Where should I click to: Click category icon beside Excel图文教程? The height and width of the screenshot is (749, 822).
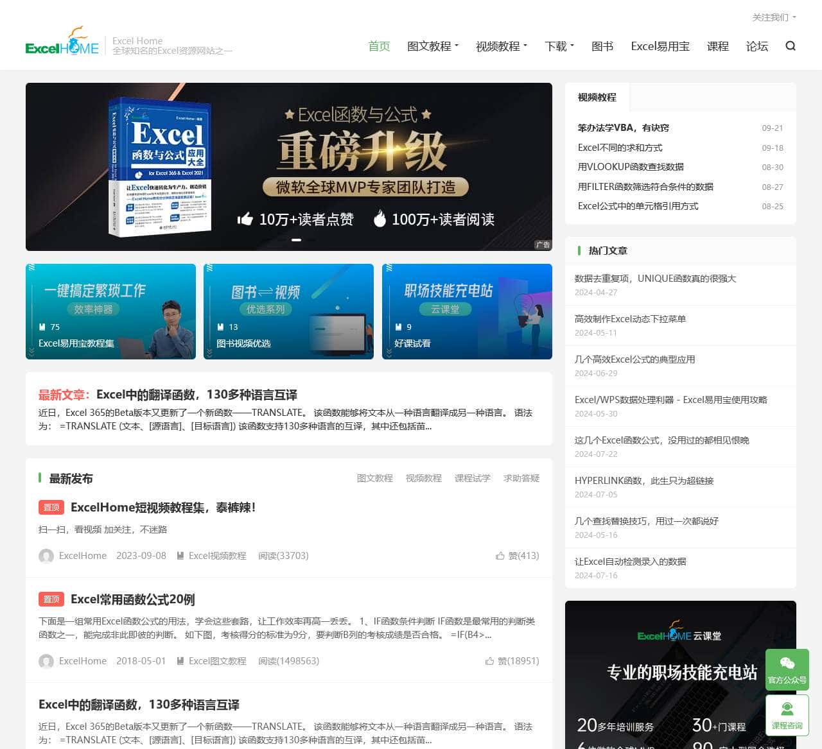click(180, 661)
